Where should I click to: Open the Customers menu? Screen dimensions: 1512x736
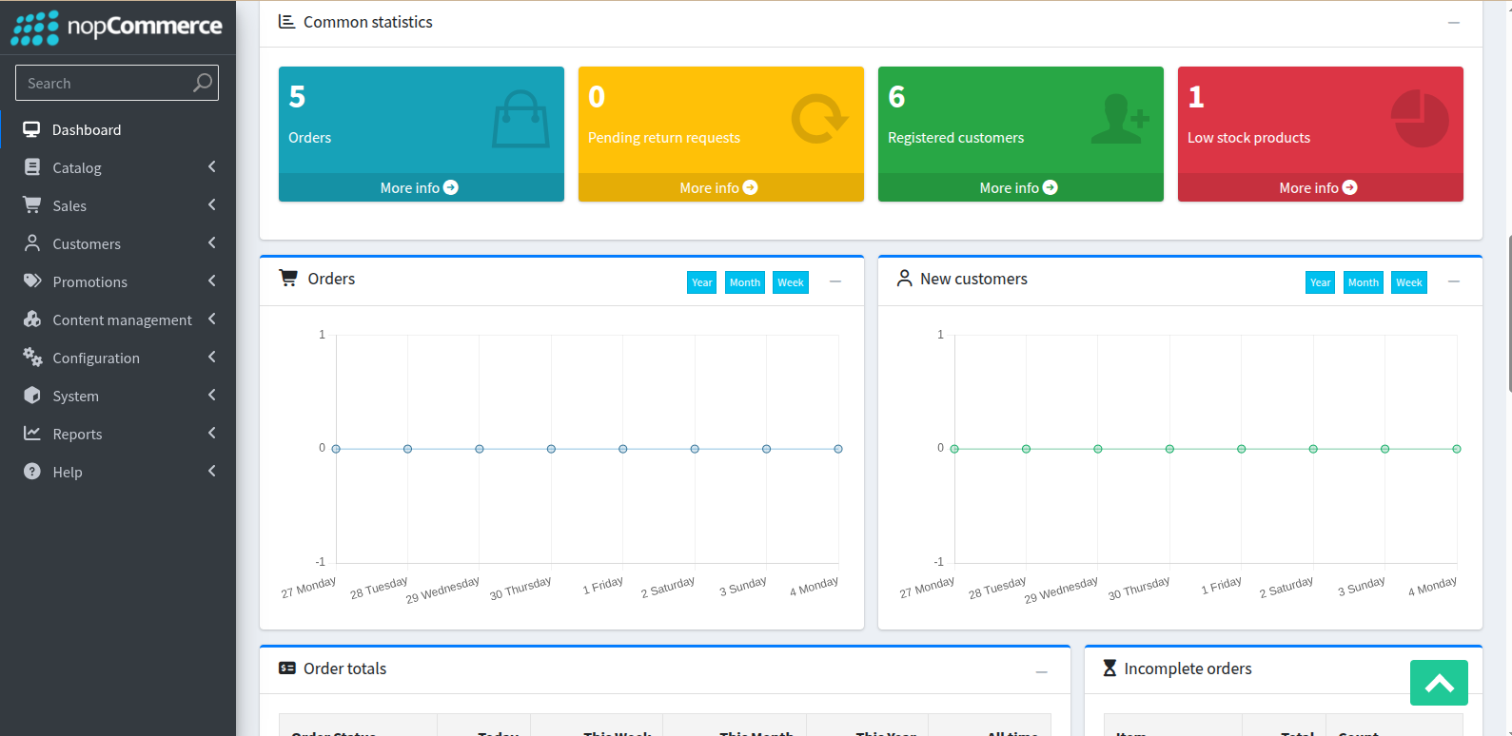(x=118, y=243)
